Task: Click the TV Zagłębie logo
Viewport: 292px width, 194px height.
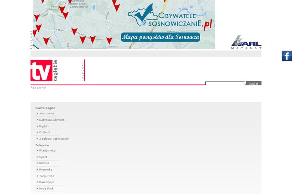Action: (44, 70)
